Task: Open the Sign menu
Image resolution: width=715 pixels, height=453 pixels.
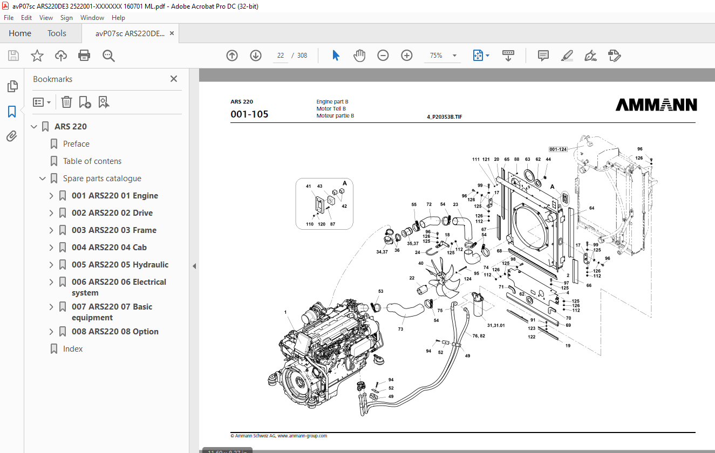Action: (x=66, y=18)
